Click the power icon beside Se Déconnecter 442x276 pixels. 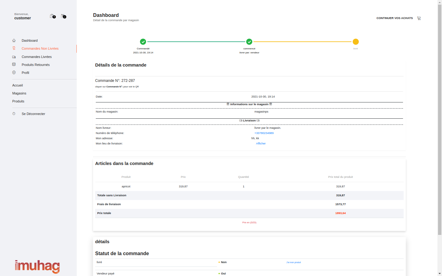coord(14,114)
